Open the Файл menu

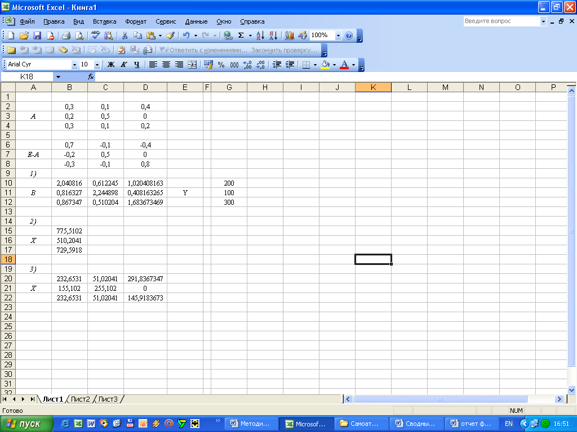[x=27, y=22]
